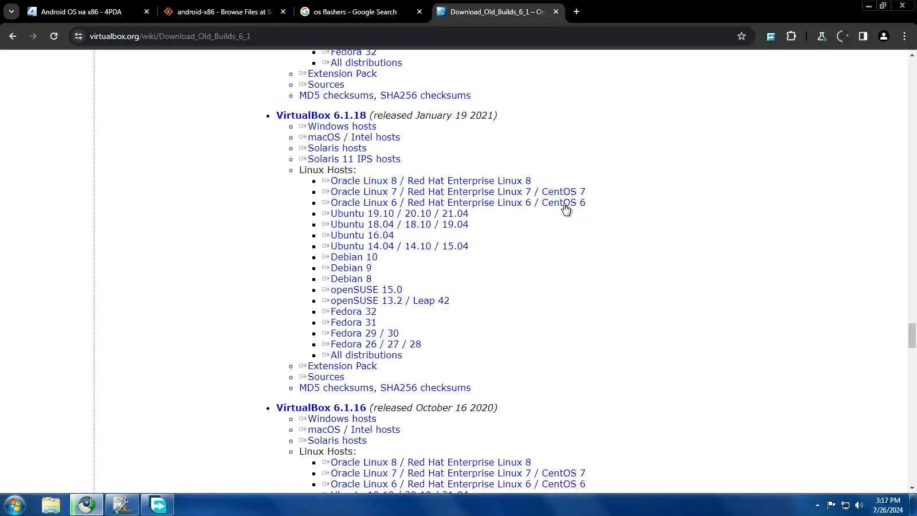Click the Chrome taskbar button
The height and width of the screenshot is (516, 917).
87,505
